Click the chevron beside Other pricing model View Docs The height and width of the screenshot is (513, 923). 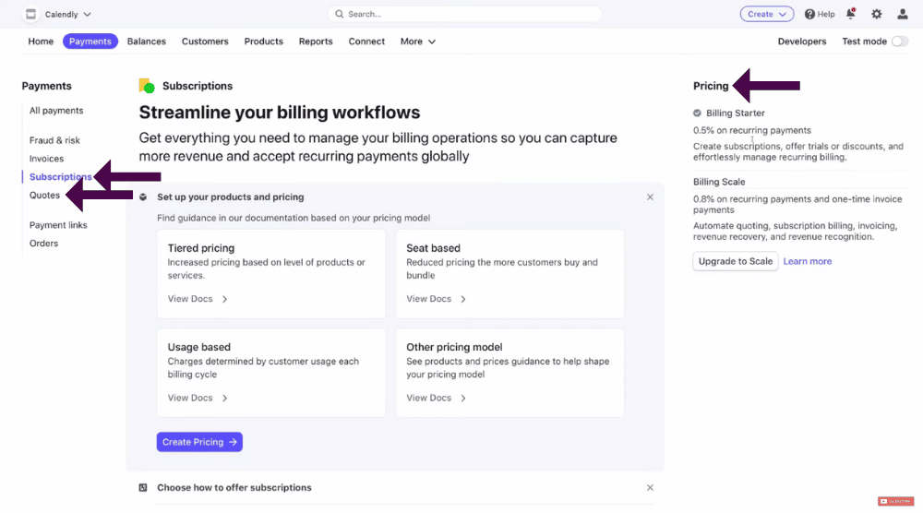463,398
